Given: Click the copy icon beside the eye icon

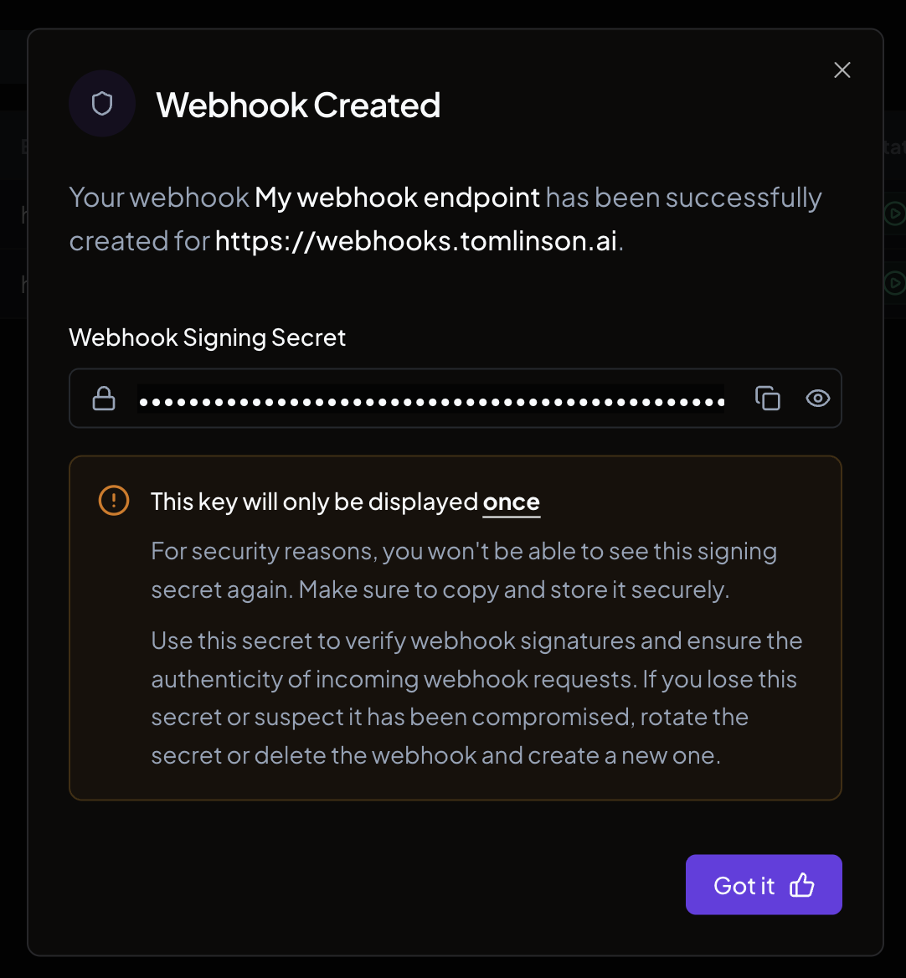Looking at the screenshot, I should click(768, 399).
